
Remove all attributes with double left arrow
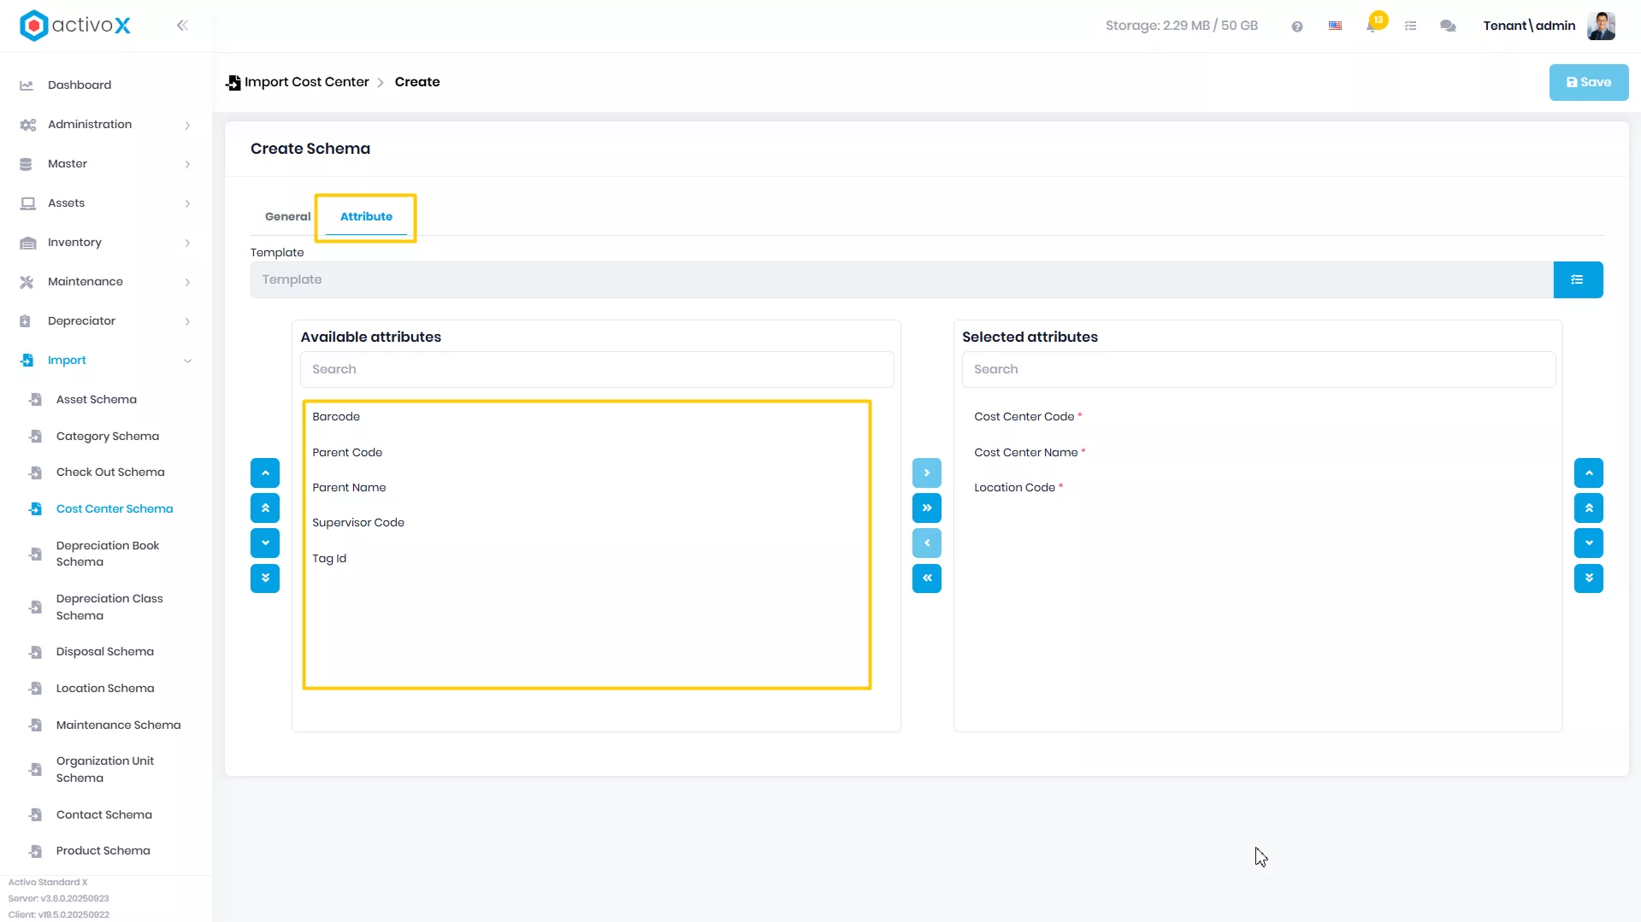click(927, 578)
